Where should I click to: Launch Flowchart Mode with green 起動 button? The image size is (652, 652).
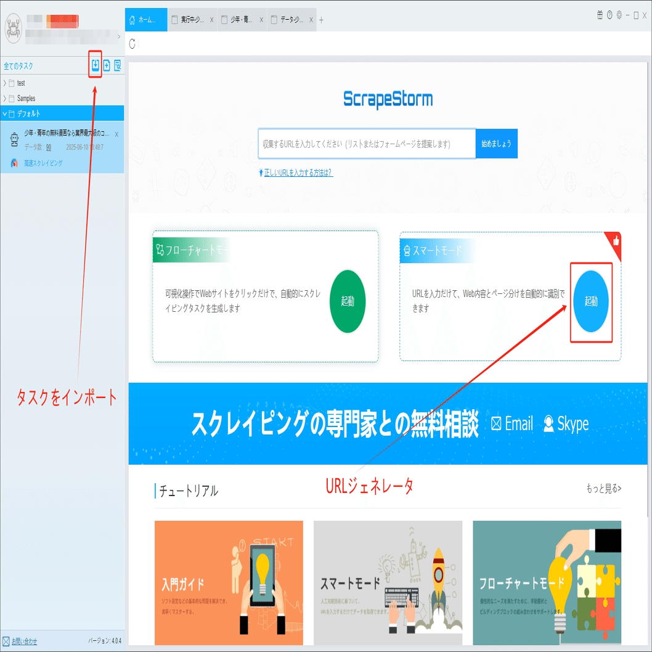click(348, 301)
